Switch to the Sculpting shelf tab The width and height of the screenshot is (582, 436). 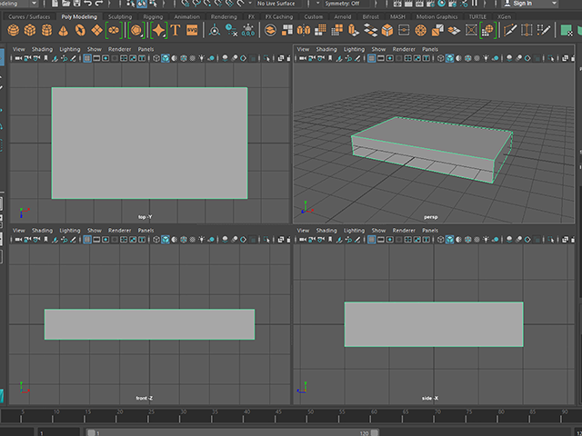tap(120, 16)
